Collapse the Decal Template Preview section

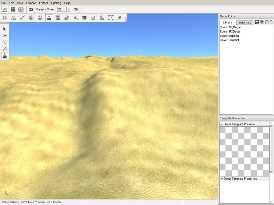tap(222, 124)
